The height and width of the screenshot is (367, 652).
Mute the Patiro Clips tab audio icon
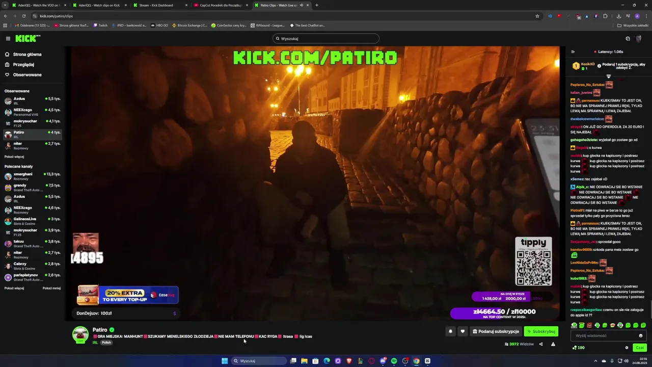[x=301, y=5]
